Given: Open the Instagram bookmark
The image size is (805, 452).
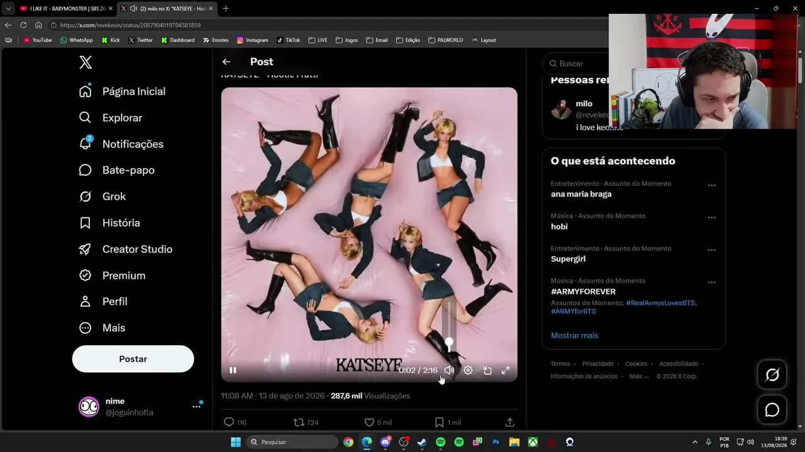Looking at the screenshot, I should coord(252,40).
